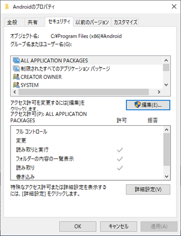Click up arrow of permissions list scrollbar
Viewport: 181px width, 236px height.
point(166,130)
